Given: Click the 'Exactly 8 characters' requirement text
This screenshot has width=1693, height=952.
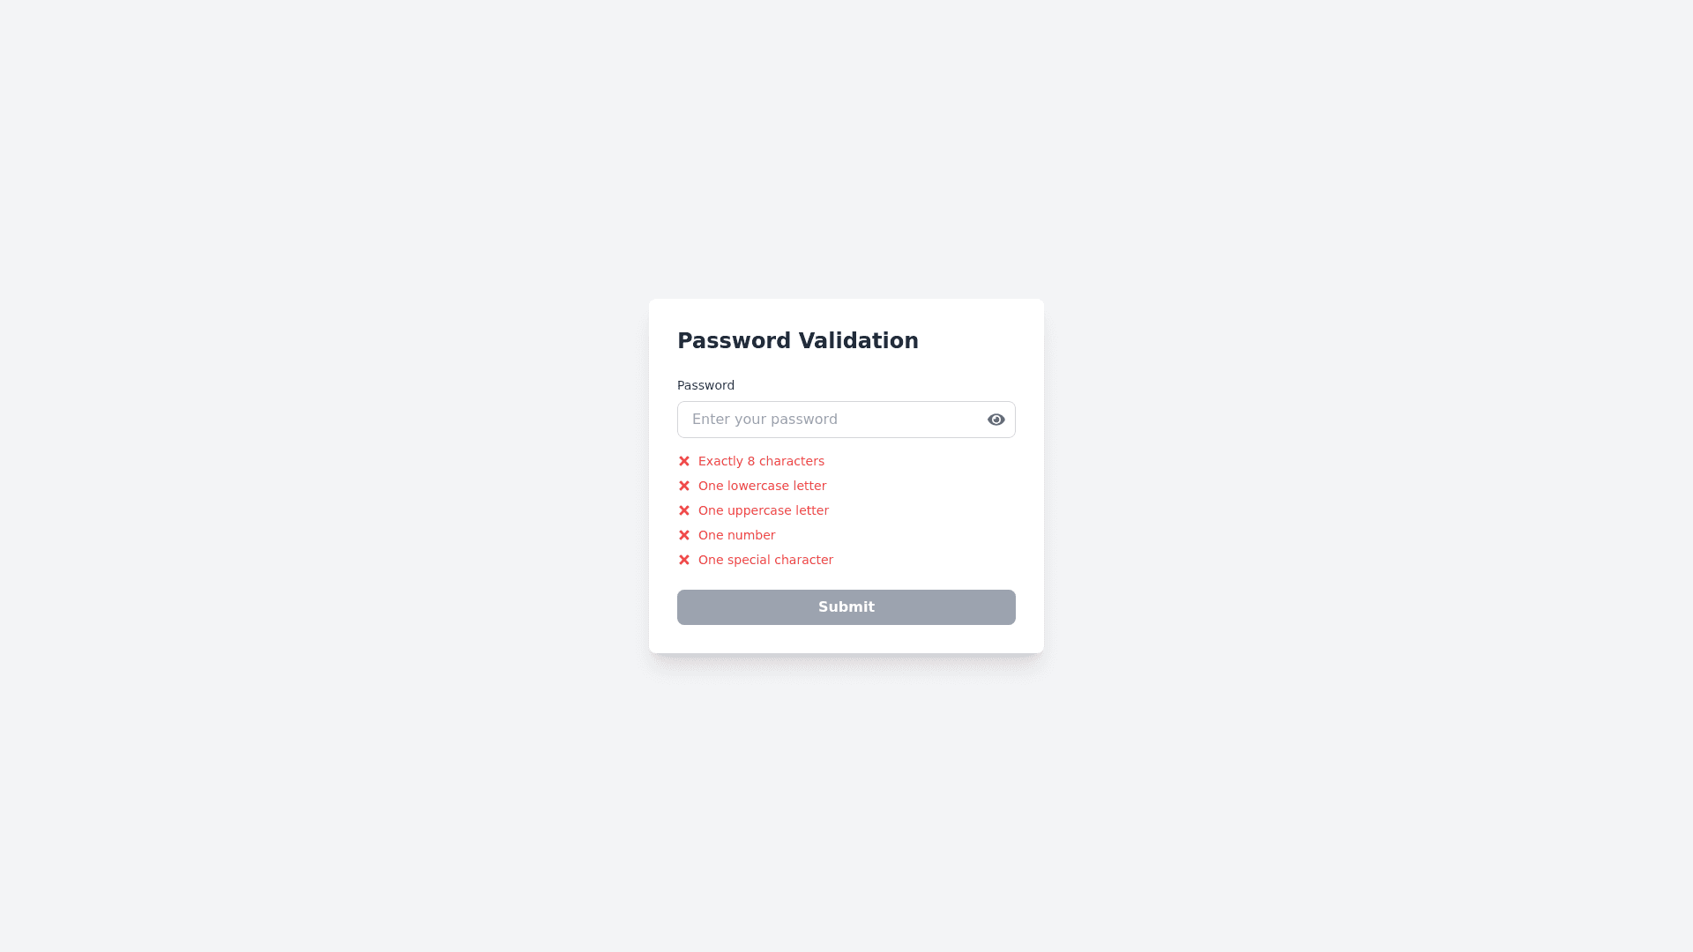Looking at the screenshot, I should pos(761,460).
